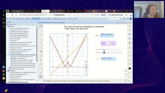Click the redo arrow in right toolbar
165x93 pixels.
click(130, 34)
